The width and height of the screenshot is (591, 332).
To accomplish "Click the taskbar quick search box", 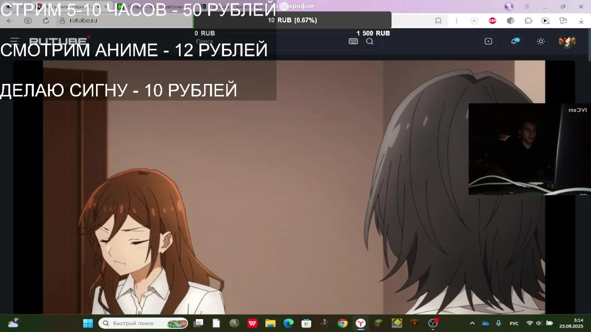I will pyautogui.click(x=143, y=323).
